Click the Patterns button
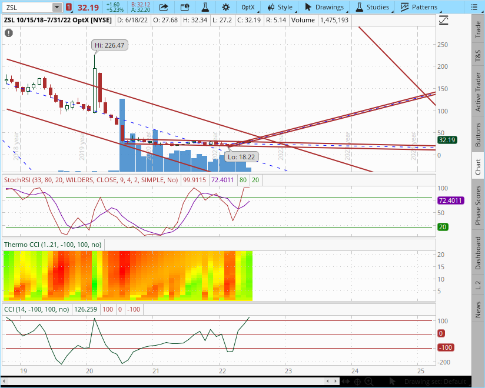This screenshot has height=388, width=485. click(419, 7)
